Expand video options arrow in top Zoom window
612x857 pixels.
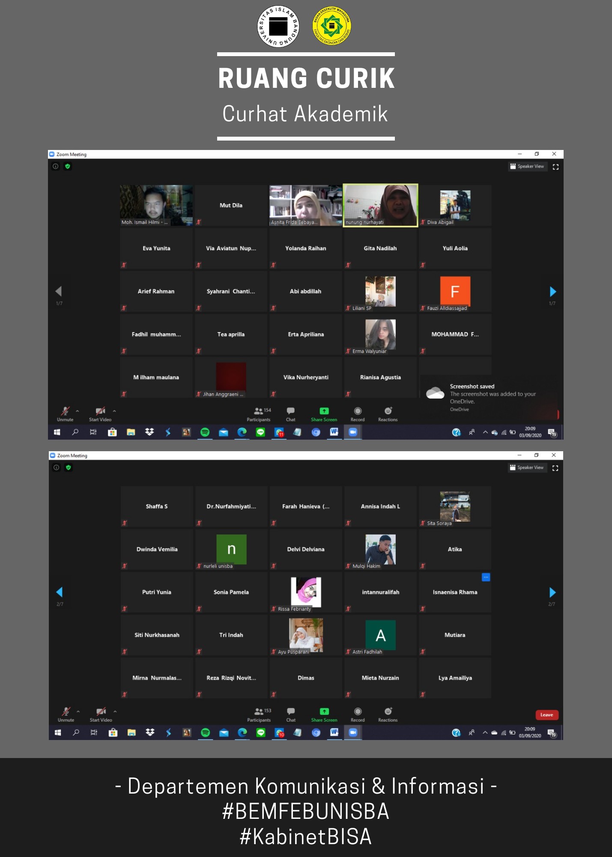coord(114,411)
